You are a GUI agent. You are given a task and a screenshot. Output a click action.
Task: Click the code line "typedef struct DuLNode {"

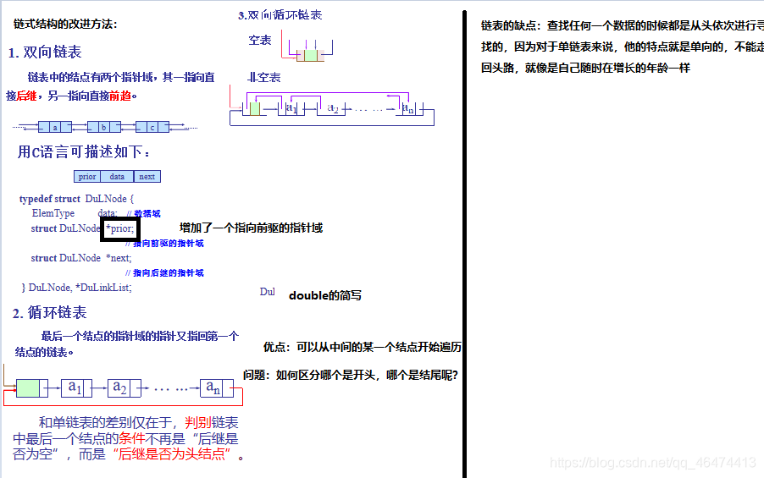pyautogui.click(x=76, y=199)
